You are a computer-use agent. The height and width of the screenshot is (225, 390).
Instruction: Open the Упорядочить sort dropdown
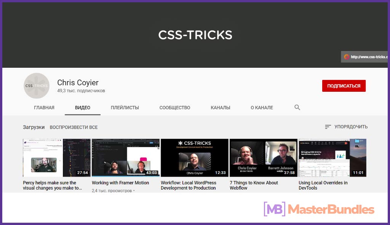point(346,127)
